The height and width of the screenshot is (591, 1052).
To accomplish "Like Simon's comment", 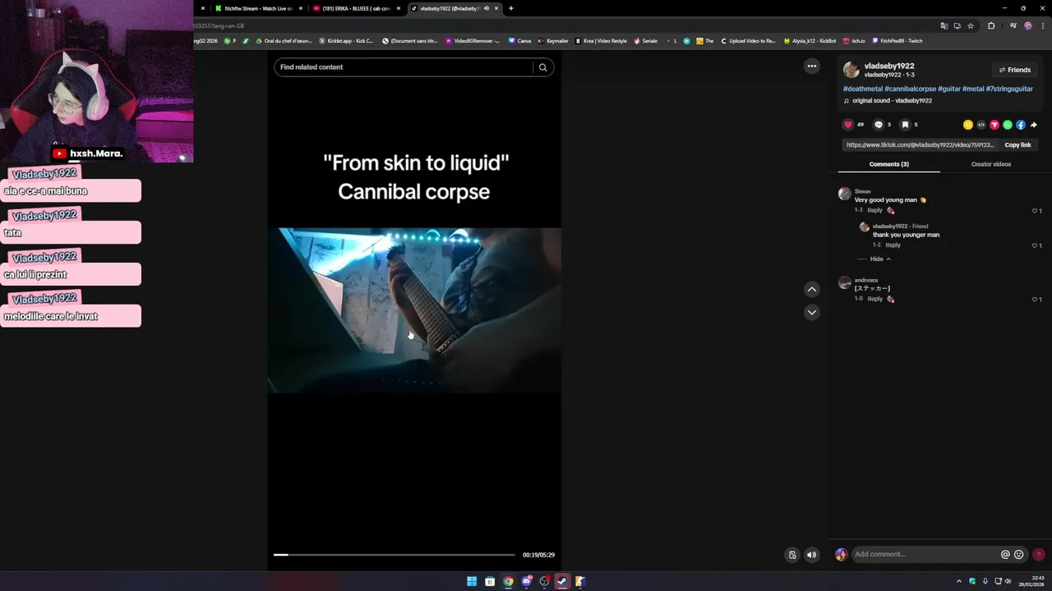I will (1035, 211).
